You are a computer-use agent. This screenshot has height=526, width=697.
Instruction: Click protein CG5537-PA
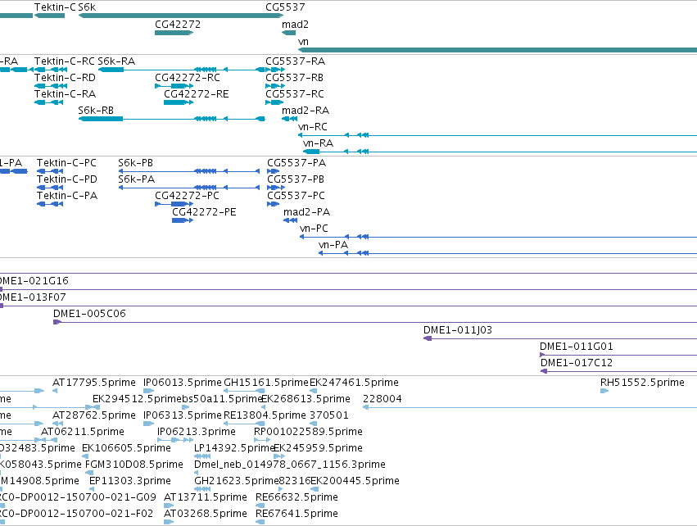(x=274, y=171)
